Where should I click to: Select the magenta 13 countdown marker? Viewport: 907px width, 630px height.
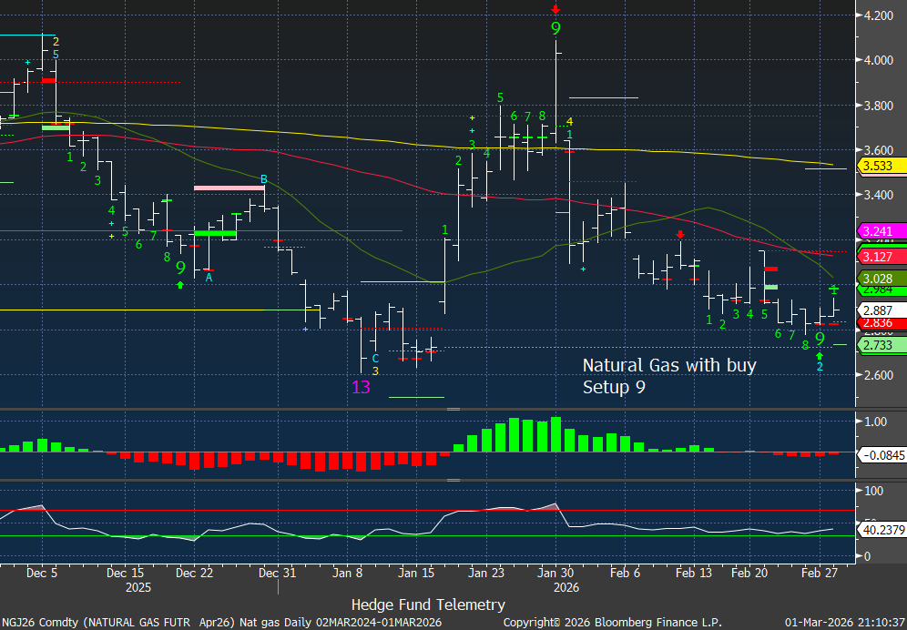[362, 386]
